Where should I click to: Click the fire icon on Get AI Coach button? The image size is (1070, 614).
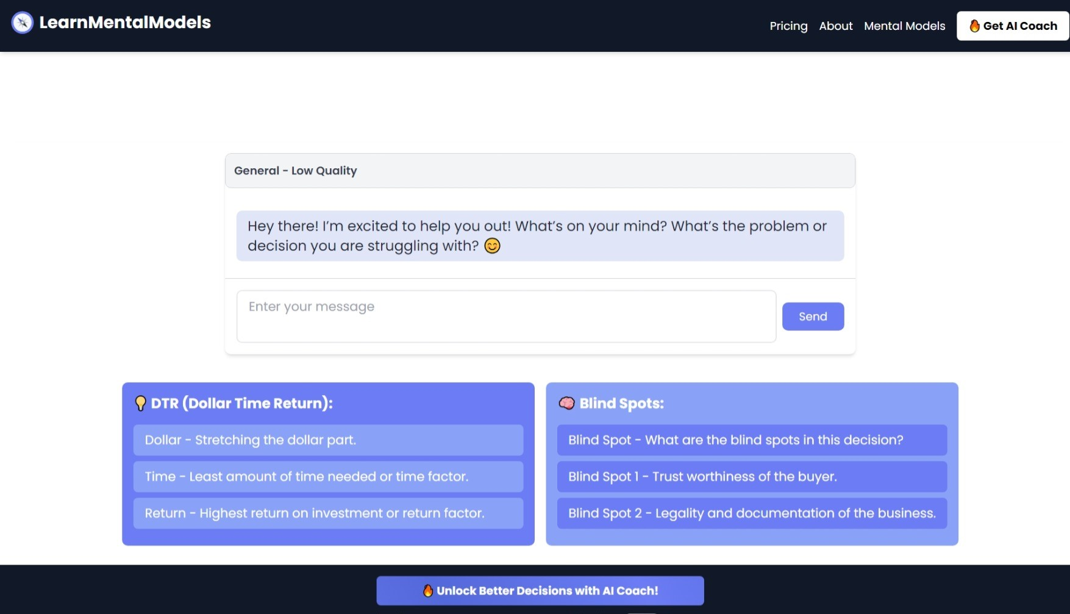coord(975,26)
